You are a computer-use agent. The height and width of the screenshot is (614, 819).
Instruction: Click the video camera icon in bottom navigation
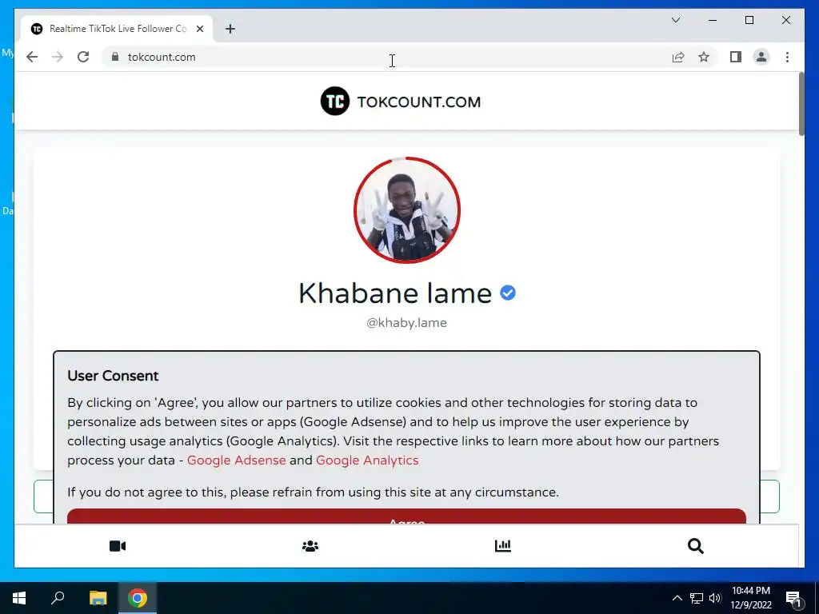(x=118, y=546)
